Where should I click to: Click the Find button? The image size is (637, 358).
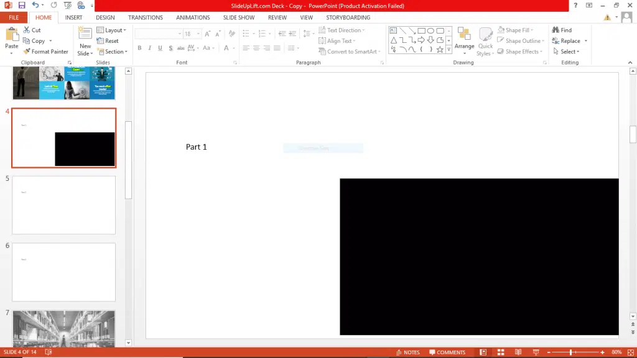click(562, 30)
